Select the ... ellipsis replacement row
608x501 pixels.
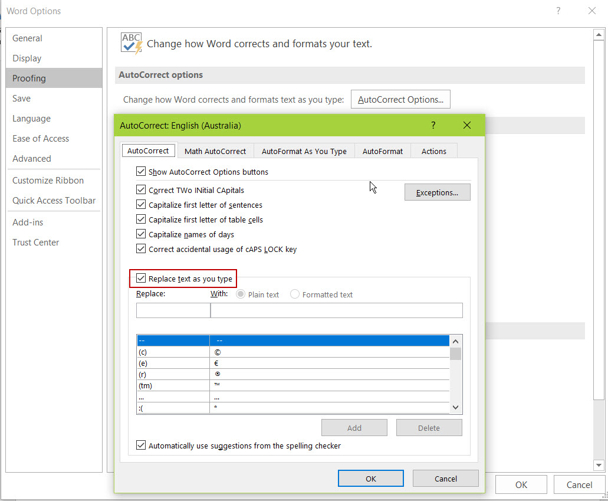tap(293, 397)
